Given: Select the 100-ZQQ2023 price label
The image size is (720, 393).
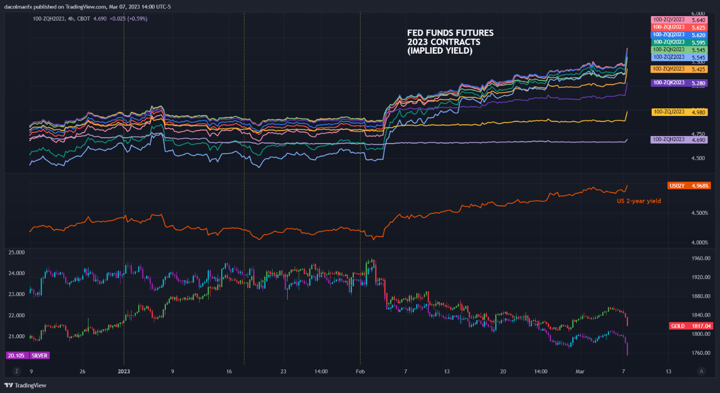Looking at the screenshot, I should pos(679,35).
